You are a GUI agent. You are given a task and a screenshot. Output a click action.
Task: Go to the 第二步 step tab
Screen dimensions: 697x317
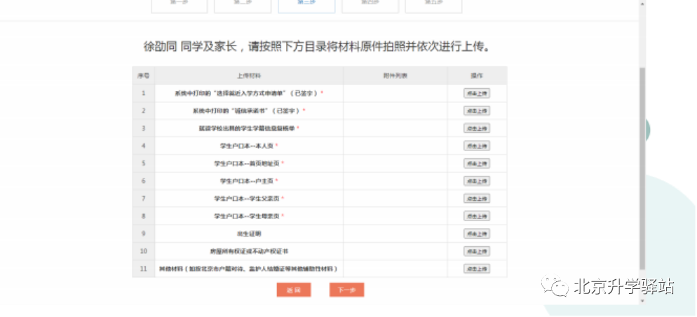click(243, 6)
